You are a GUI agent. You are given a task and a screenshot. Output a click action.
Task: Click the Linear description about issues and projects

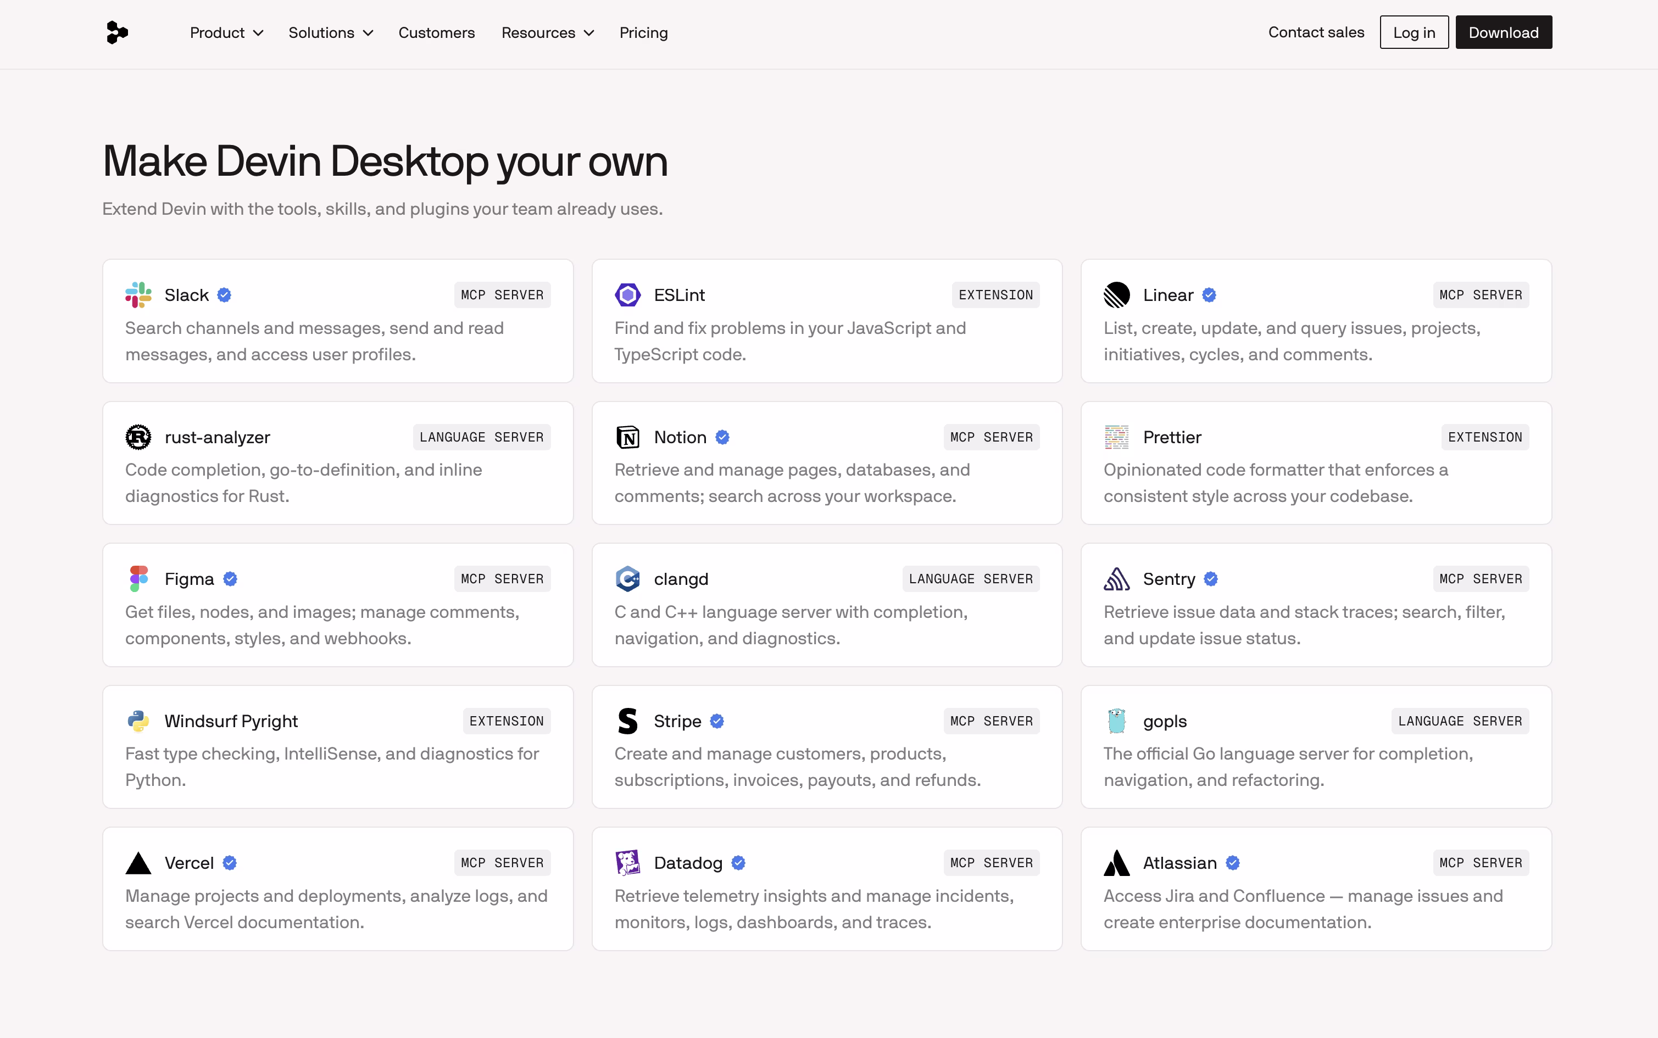1292,341
